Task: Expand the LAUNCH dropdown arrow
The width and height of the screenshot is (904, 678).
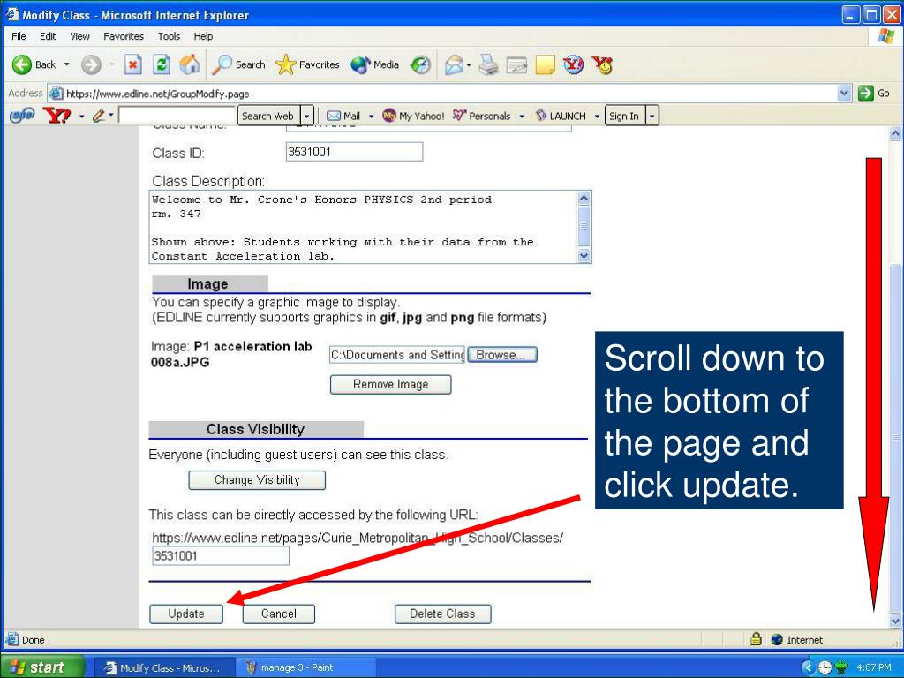Action: (597, 116)
